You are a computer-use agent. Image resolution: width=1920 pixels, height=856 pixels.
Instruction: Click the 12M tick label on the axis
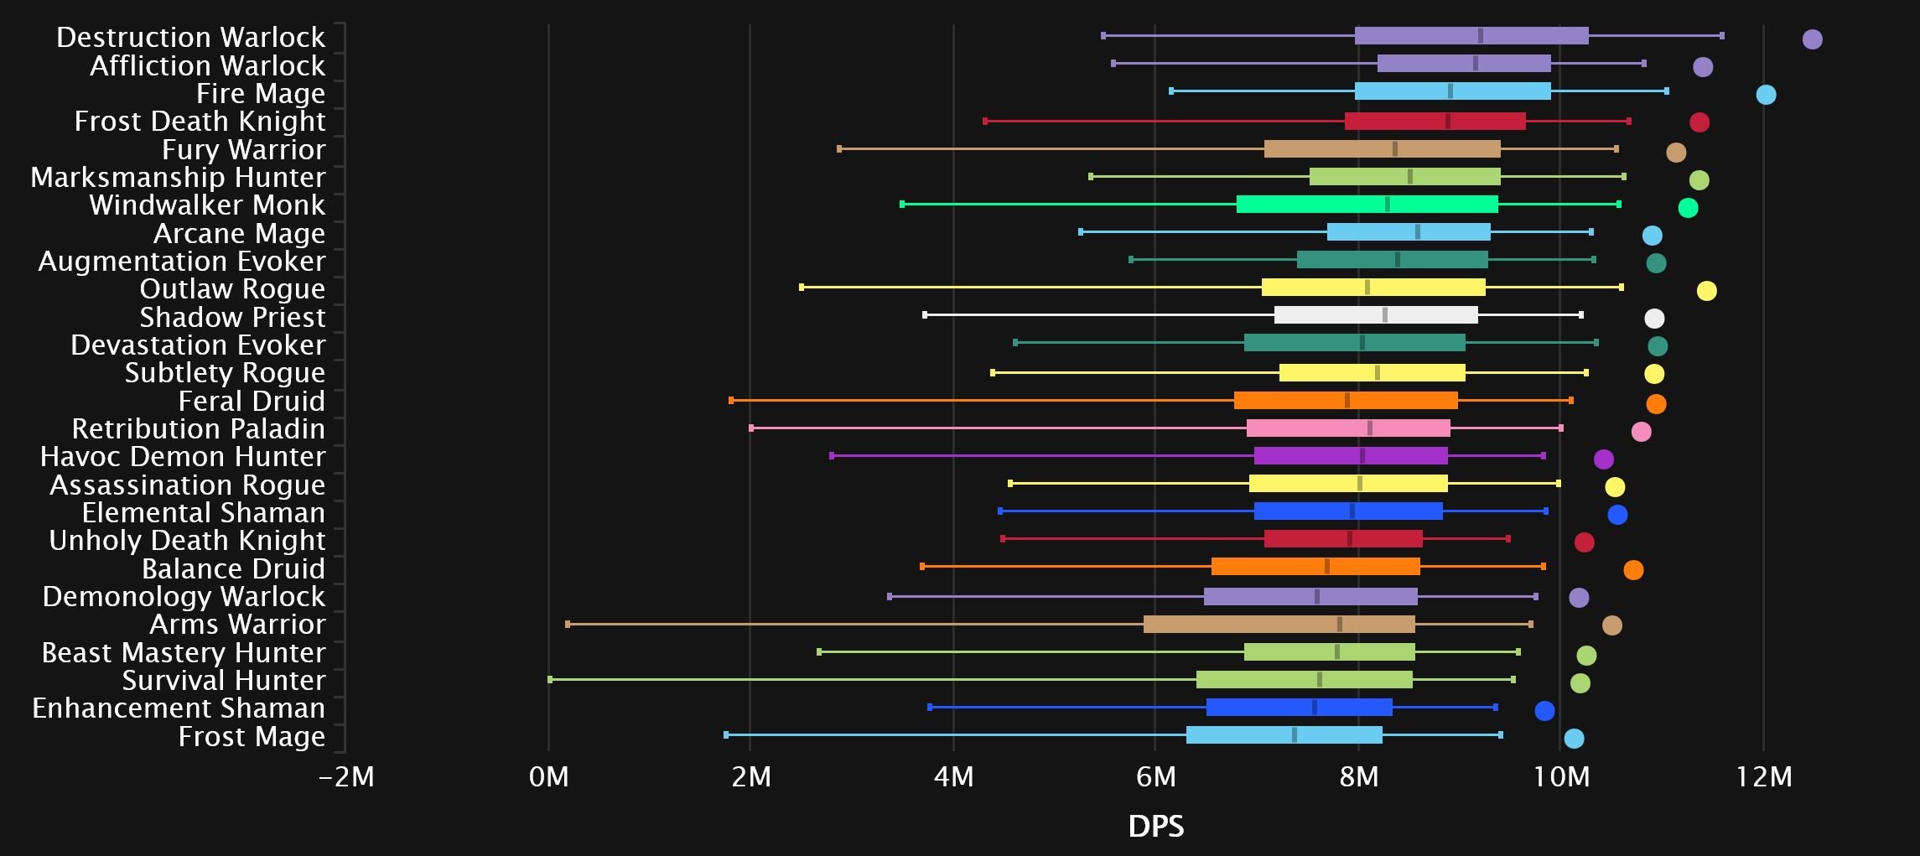point(1763,777)
